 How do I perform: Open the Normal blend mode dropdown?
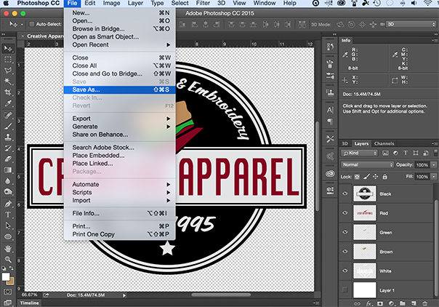(x=367, y=164)
